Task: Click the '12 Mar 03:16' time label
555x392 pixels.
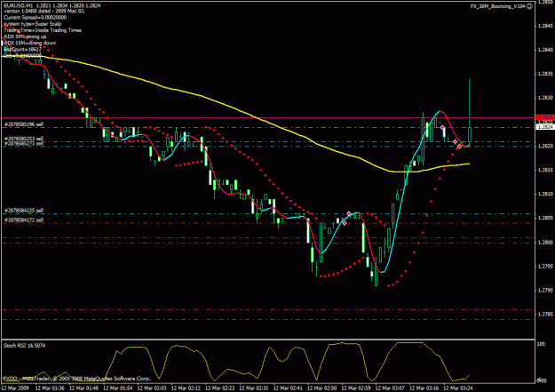Action: 424,388
